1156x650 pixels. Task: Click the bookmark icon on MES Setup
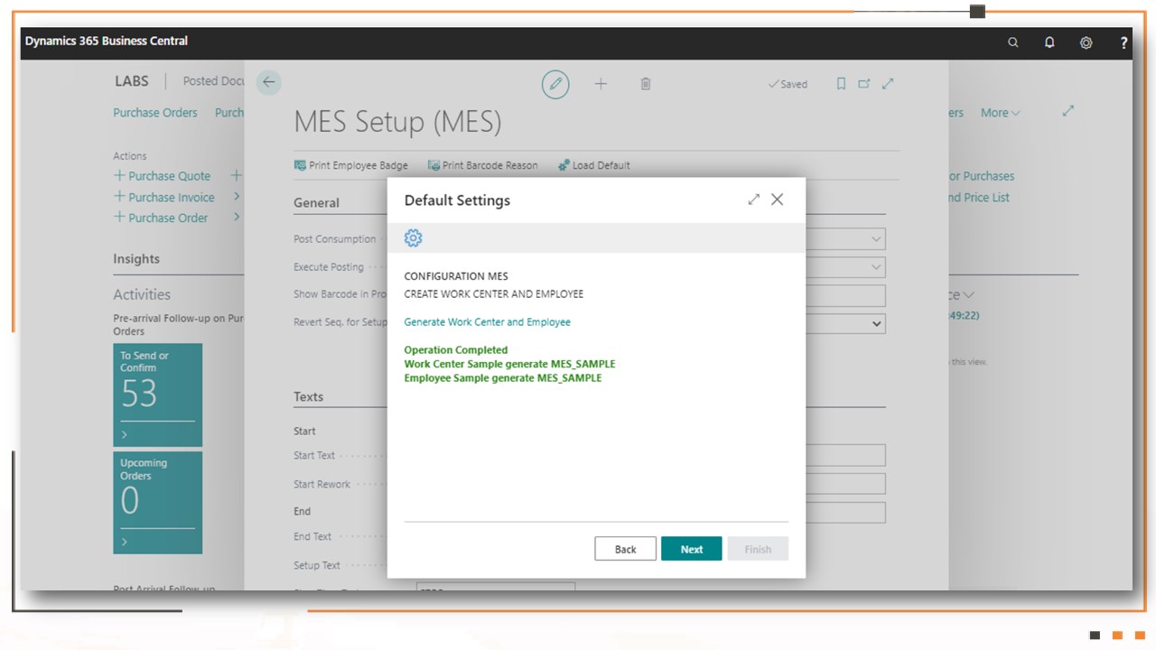point(841,84)
